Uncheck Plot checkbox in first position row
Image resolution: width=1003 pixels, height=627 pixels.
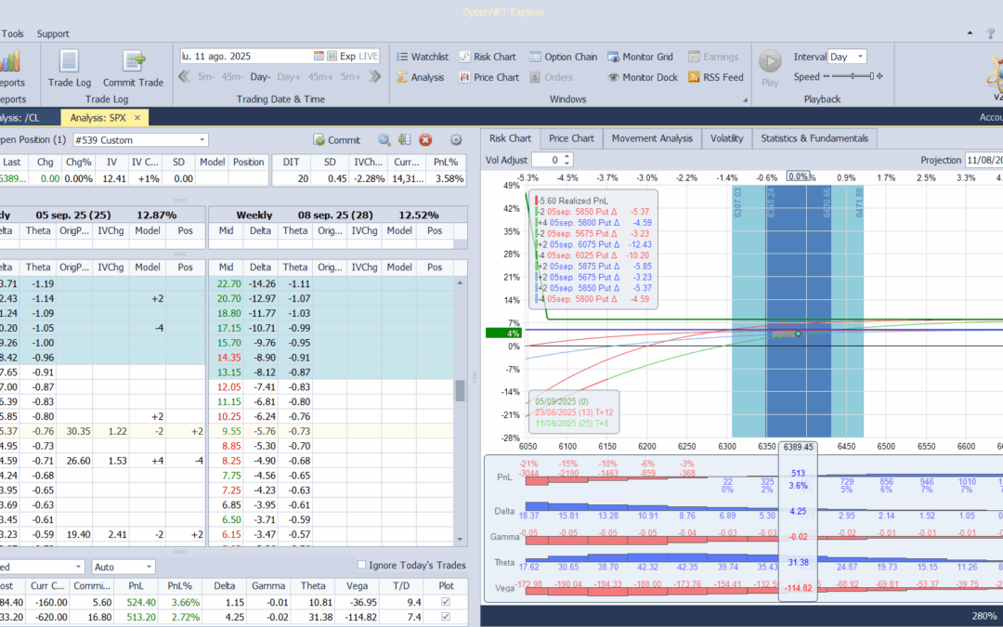pos(447,601)
